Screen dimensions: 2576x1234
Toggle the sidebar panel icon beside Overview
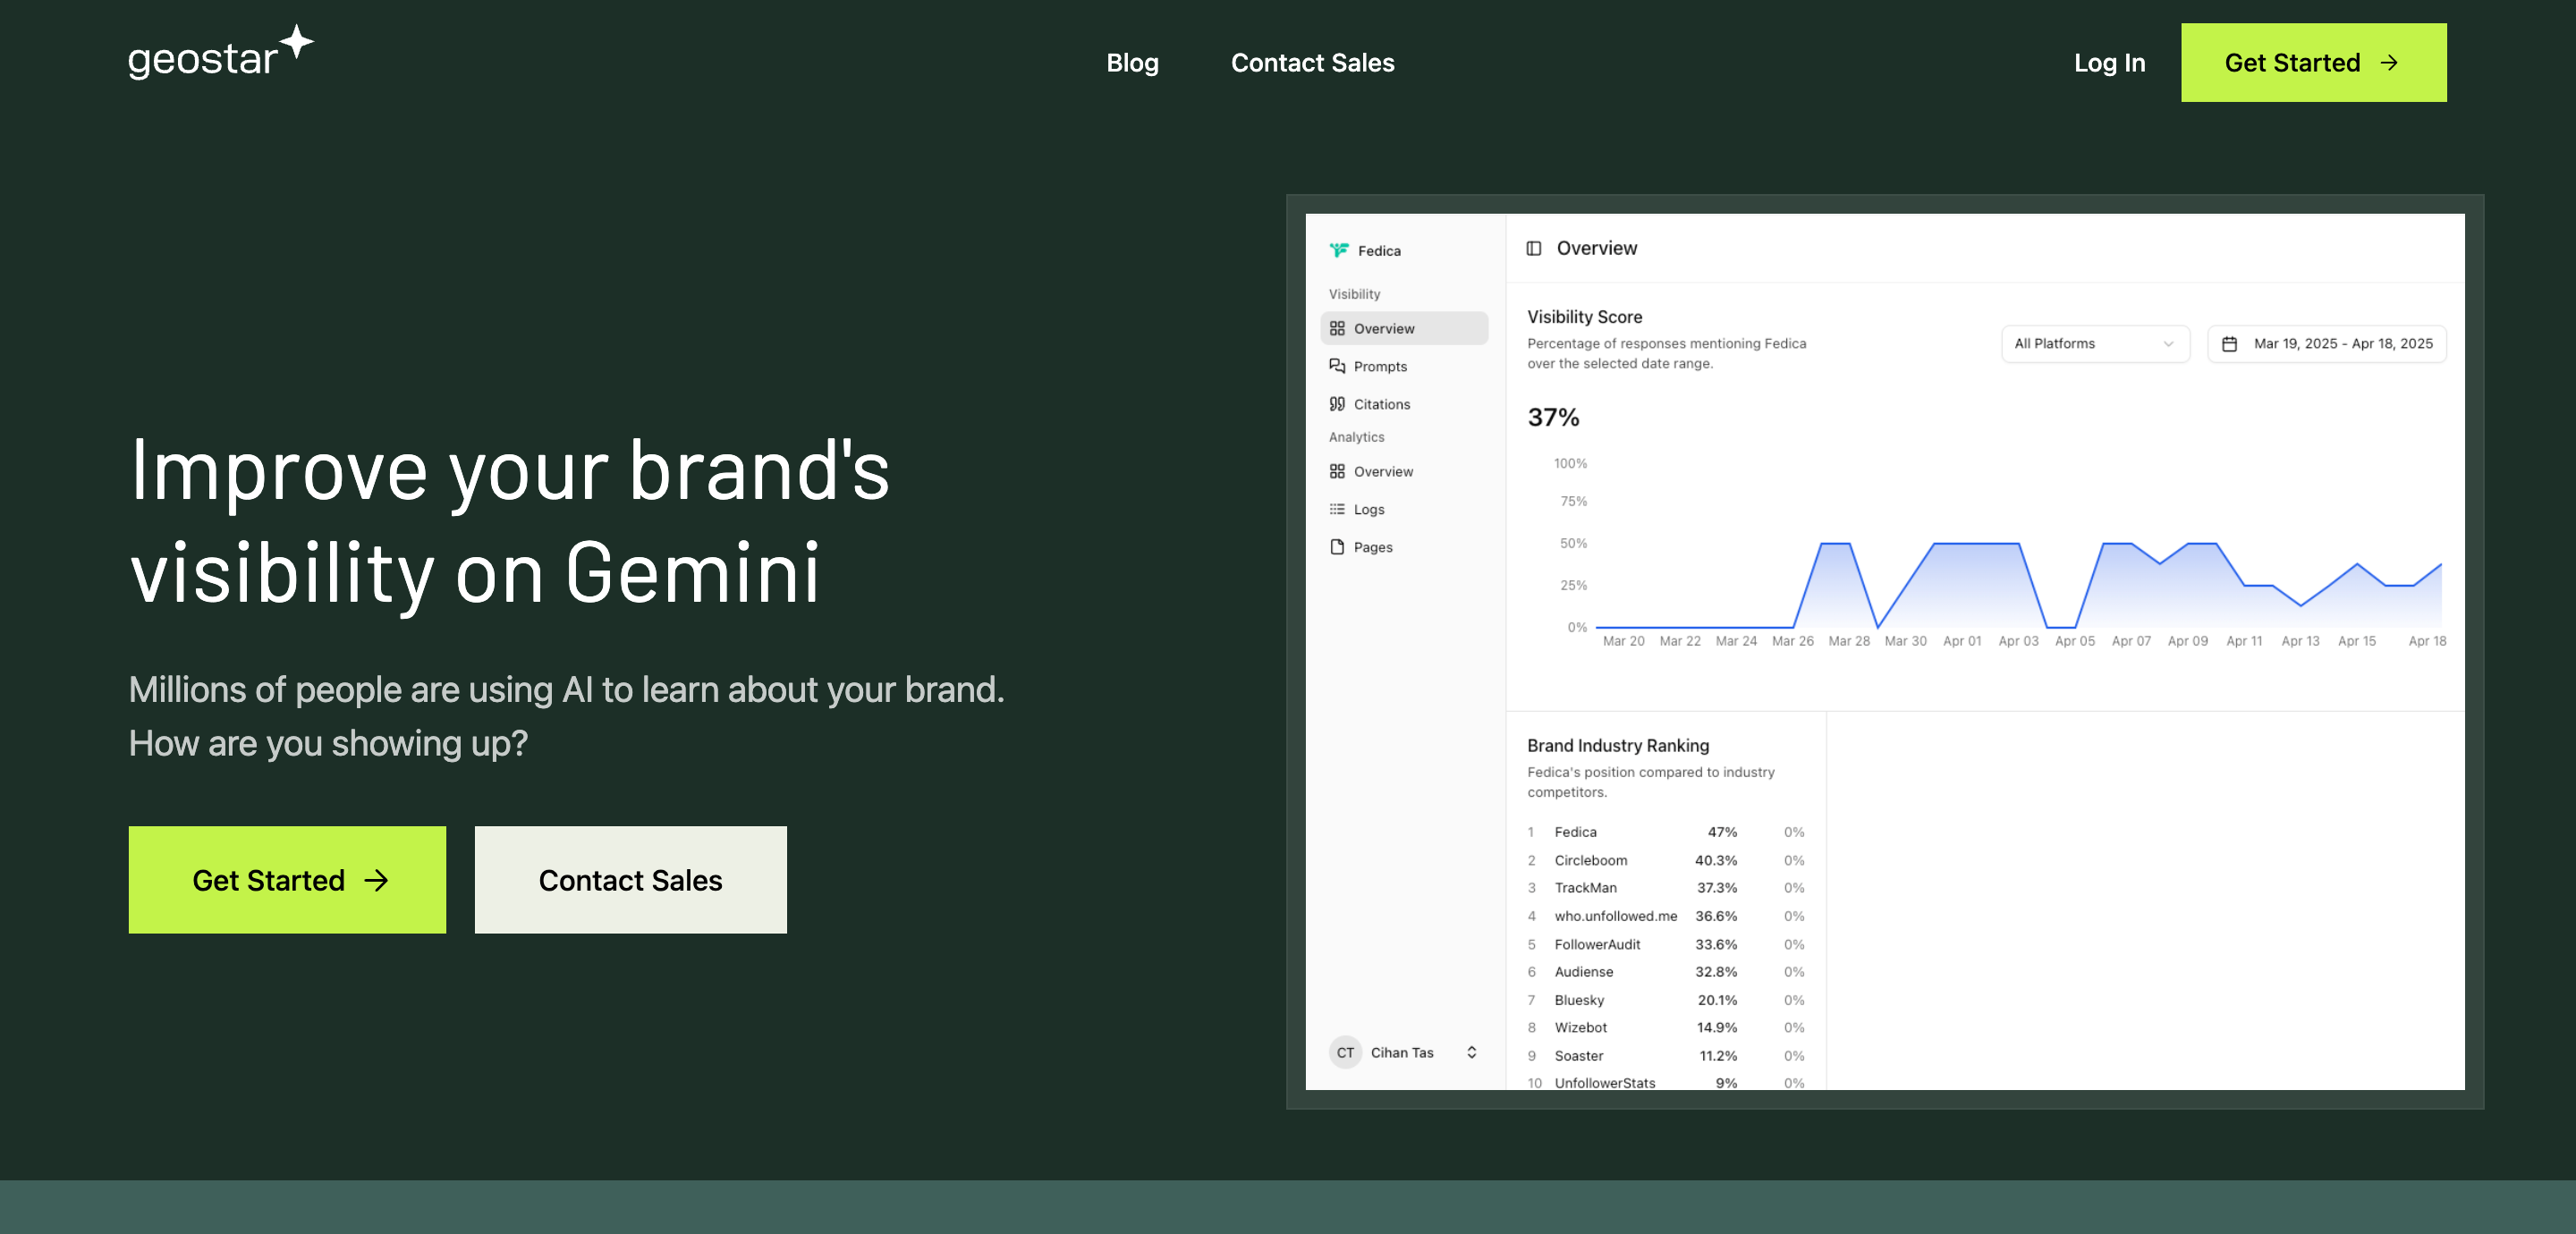[x=1533, y=248]
